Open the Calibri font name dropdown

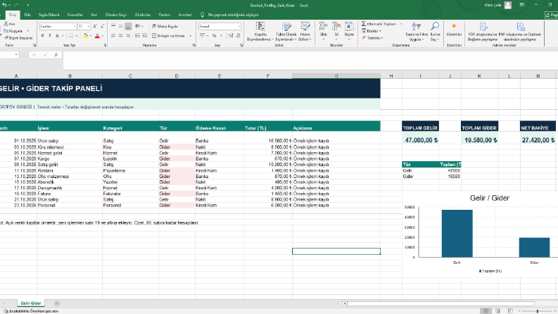tap(75, 26)
